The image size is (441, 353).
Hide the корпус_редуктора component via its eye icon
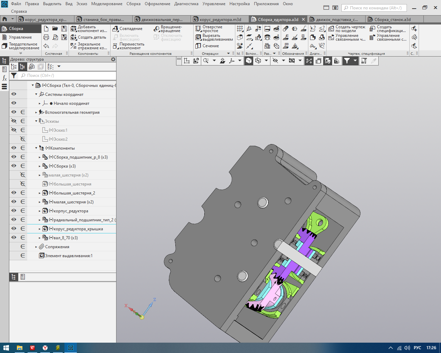pyautogui.click(x=14, y=211)
